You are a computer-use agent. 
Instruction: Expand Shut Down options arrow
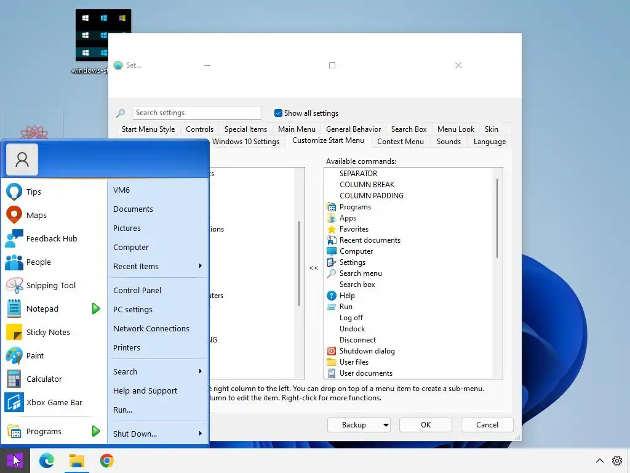coord(200,434)
